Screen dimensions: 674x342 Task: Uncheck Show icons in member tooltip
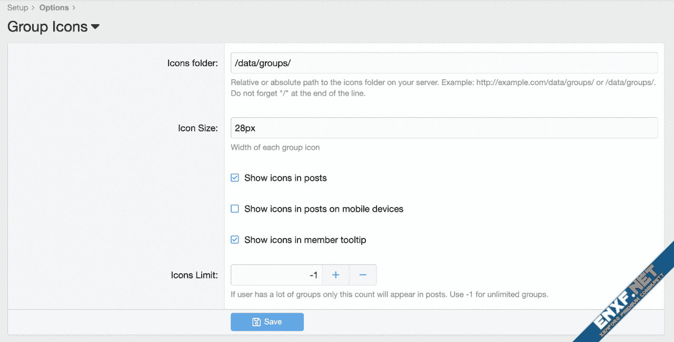pos(235,240)
